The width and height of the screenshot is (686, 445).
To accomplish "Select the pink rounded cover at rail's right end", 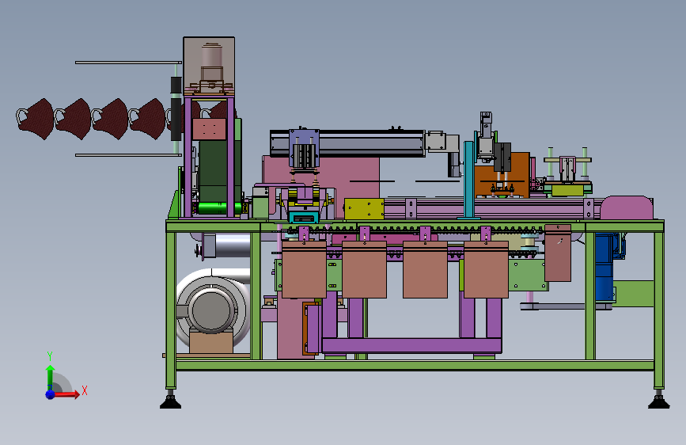I will tap(627, 207).
